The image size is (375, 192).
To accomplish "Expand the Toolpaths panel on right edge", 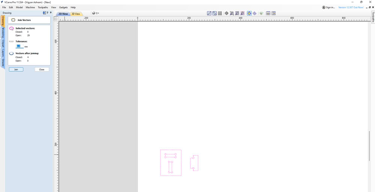I will [x=373, y=17].
